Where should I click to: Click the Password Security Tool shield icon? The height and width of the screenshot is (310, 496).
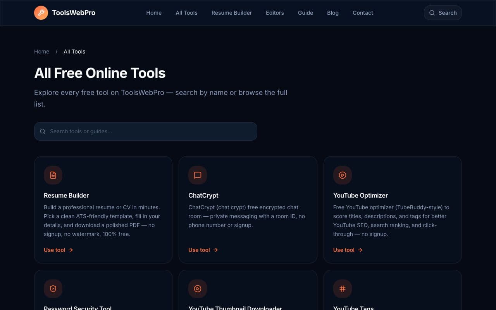pyautogui.click(x=53, y=289)
